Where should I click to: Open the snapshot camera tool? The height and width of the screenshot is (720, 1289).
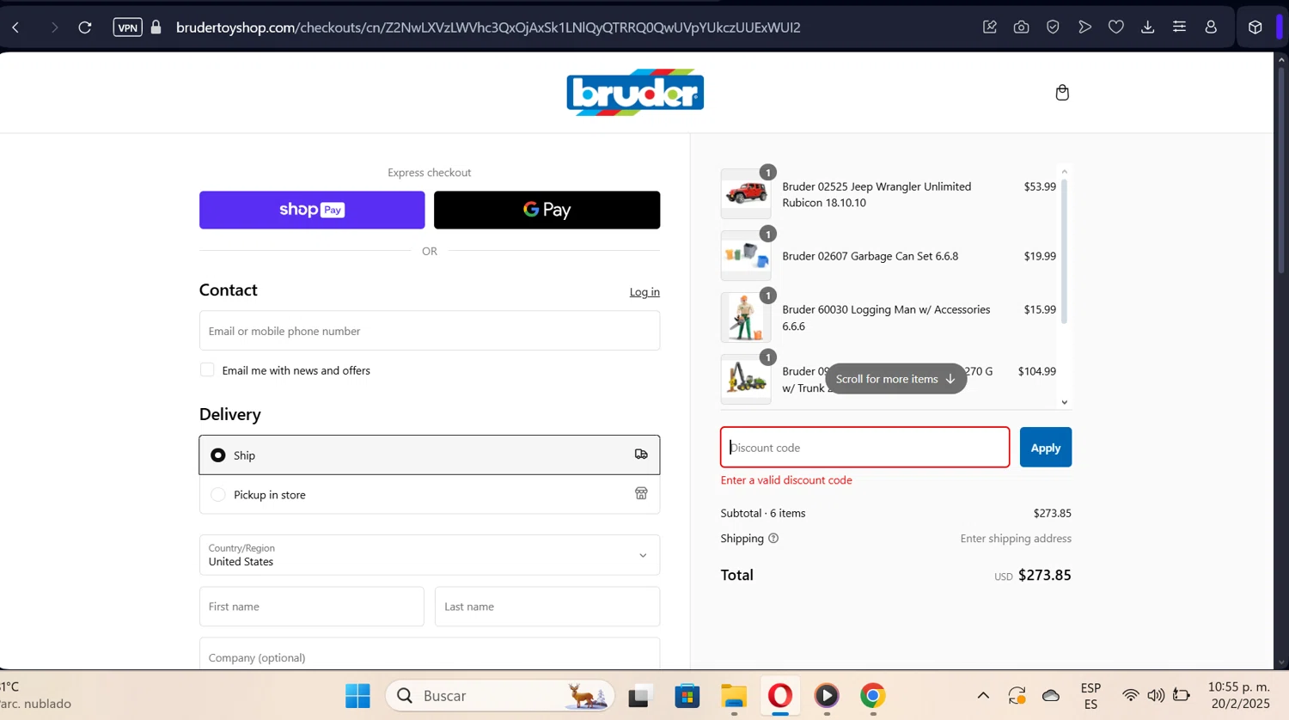click(1021, 27)
